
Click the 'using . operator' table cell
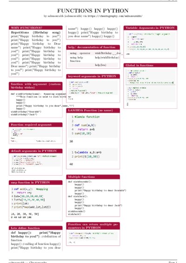[80, 53]
